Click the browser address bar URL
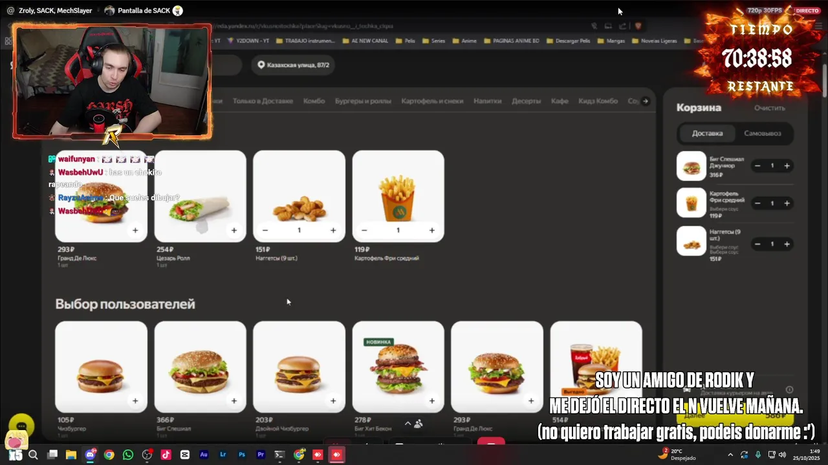The image size is (828, 465). pos(304,26)
